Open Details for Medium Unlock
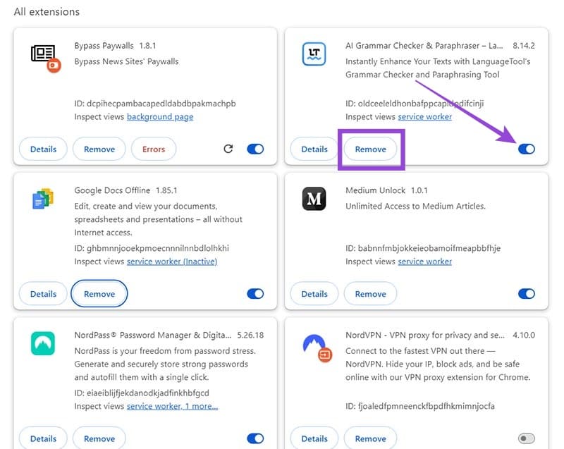Image resolution: width=564 pixels, height=449 pixels. tap(314, 294)
